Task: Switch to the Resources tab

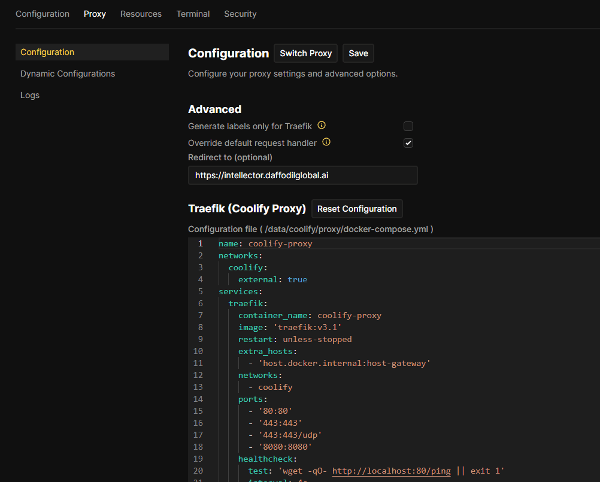Action: [x=141, y=14]
